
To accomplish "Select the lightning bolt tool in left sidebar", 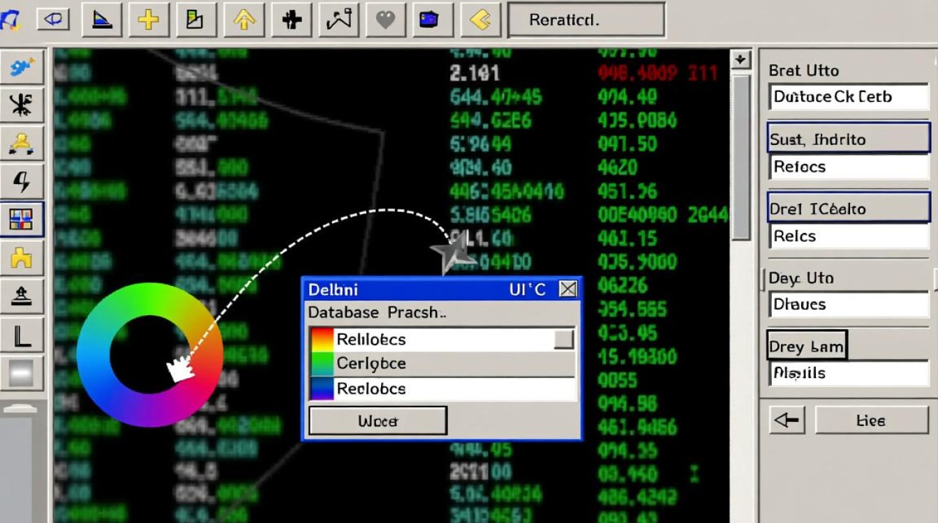I will coord(22,183).
